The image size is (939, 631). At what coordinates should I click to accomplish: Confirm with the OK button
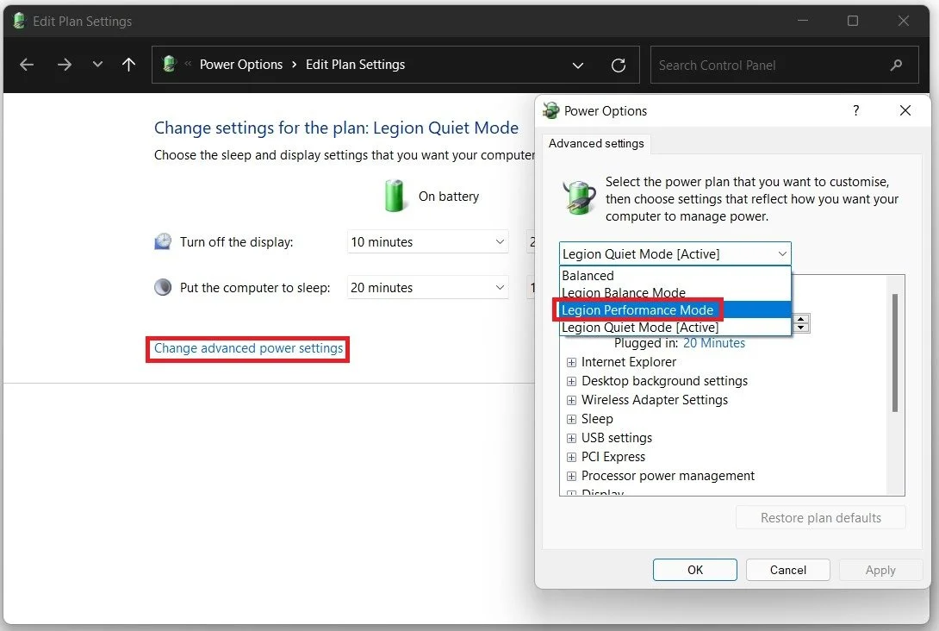click(694, 570)
